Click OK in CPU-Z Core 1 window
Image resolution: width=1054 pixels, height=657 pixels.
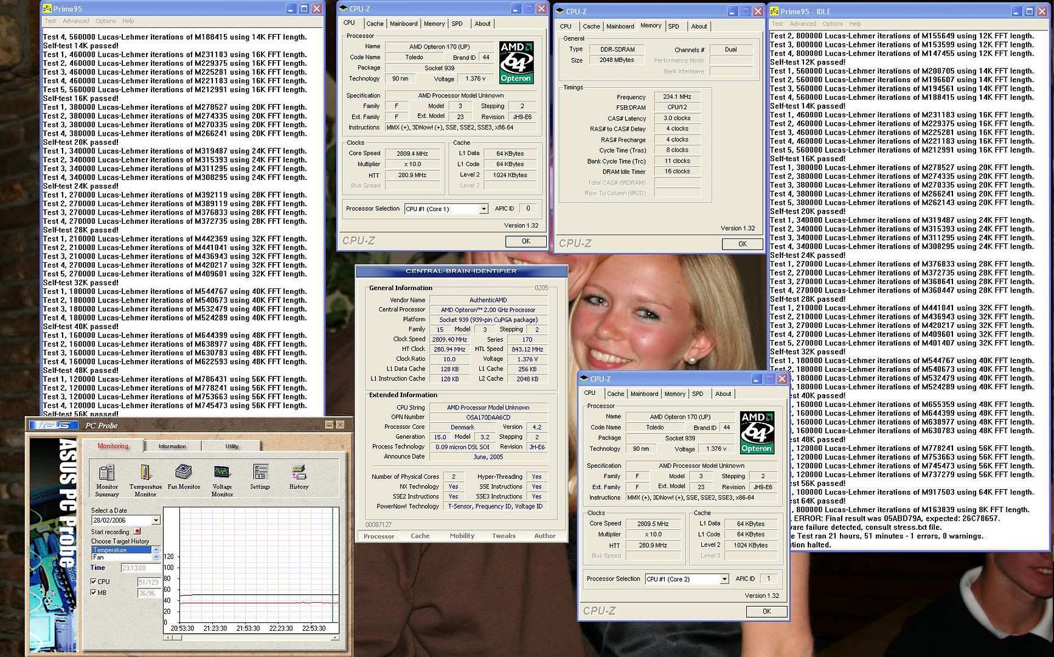(525, 241)
